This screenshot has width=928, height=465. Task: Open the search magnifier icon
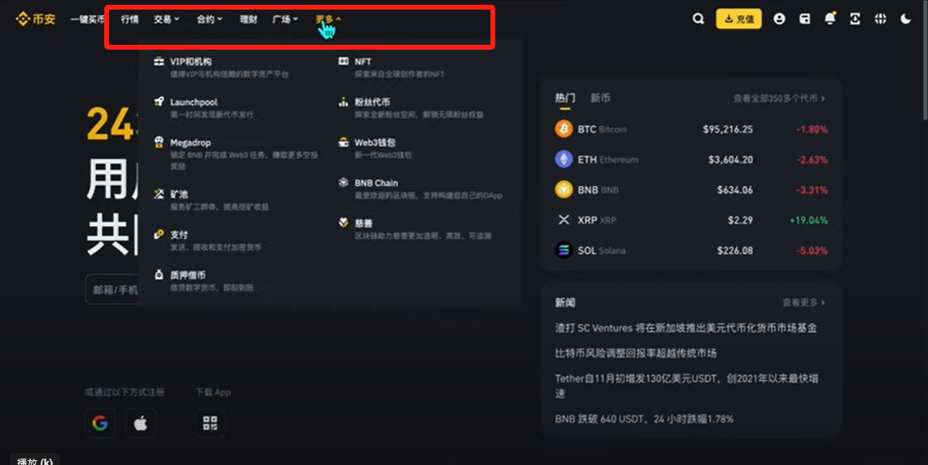pos(698,19)
